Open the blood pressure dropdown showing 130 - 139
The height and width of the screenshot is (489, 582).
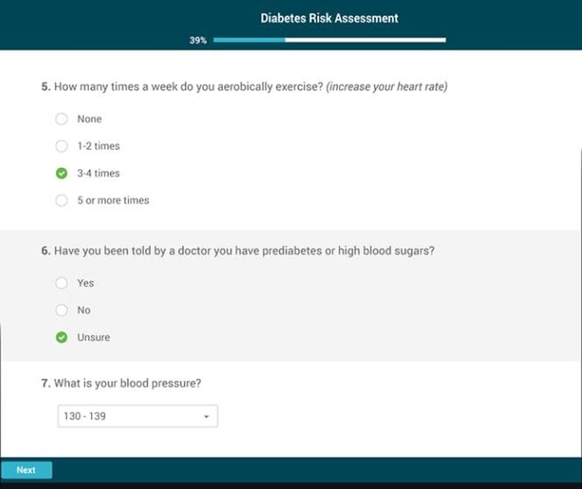click(138, 416)
